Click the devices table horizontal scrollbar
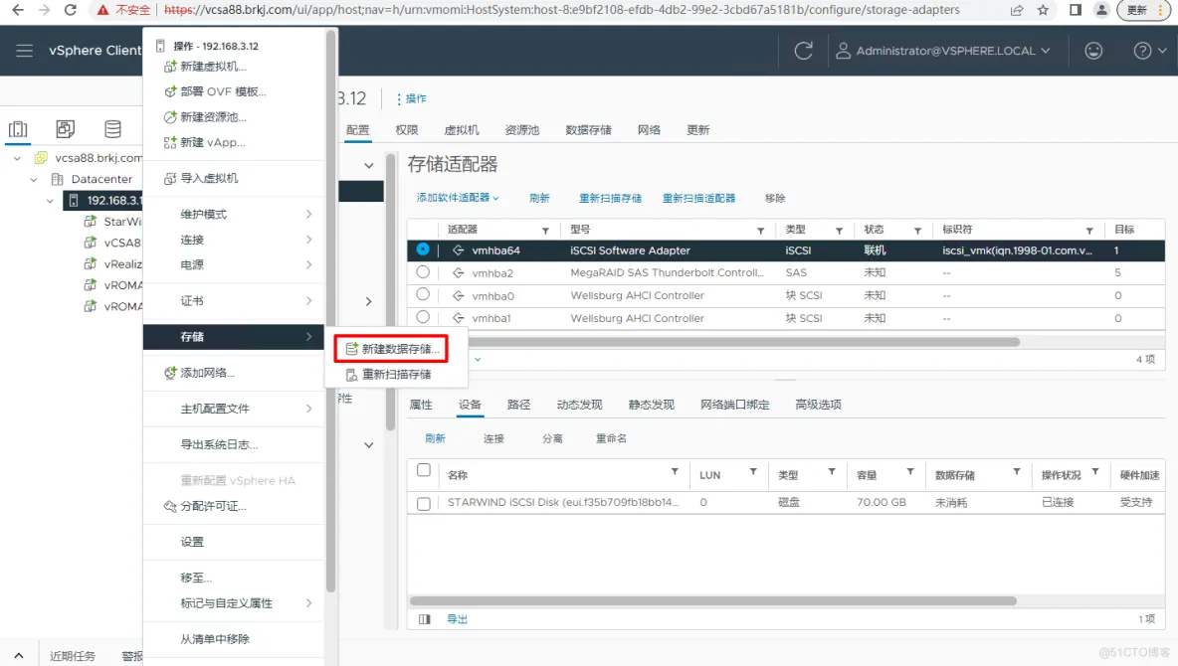 tap(713, 600)
